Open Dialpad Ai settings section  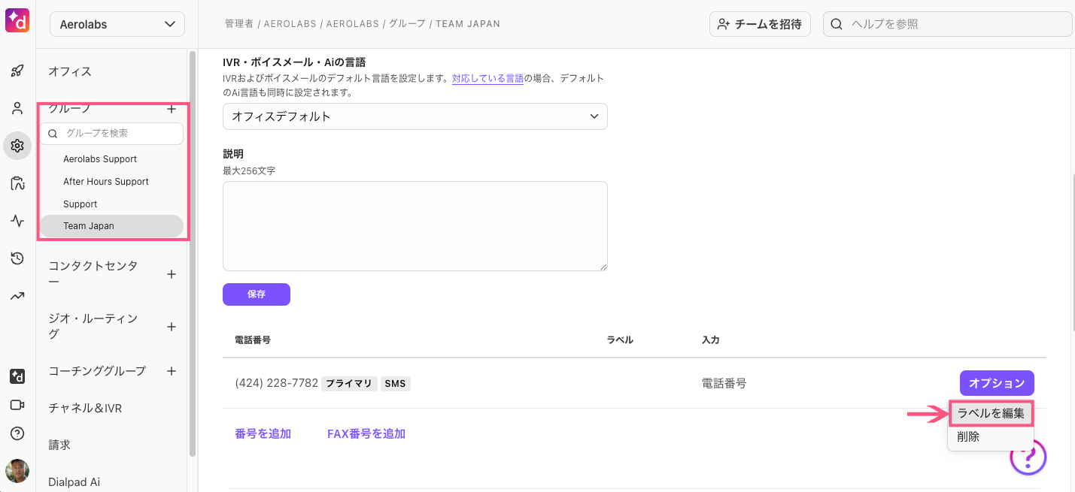pos(74,482)
